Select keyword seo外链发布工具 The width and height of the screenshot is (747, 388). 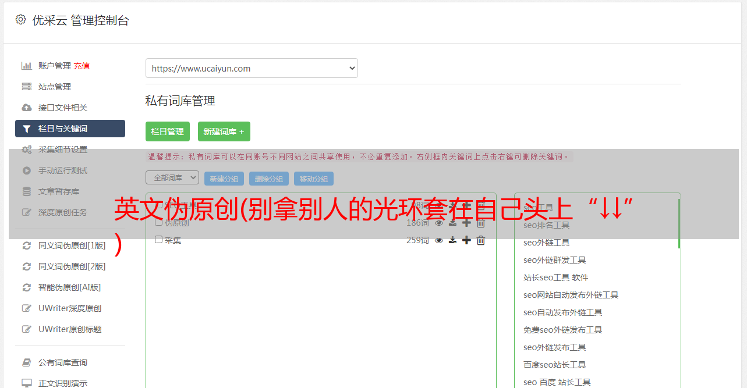tap(555, 347)
